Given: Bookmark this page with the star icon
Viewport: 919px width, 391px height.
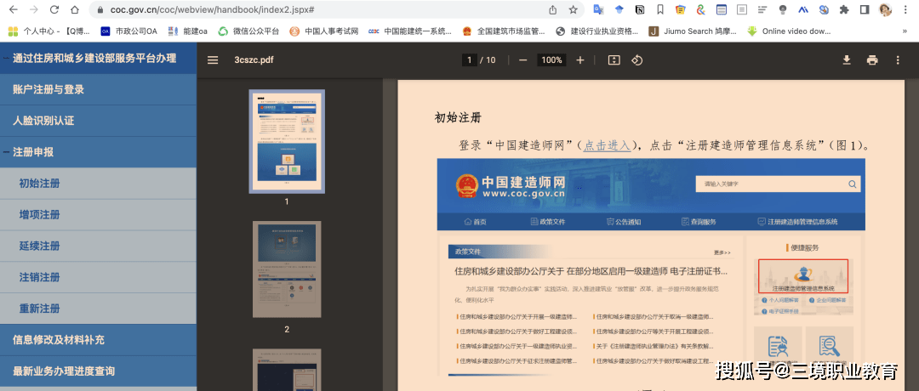Looking at the screenshot, I should [574, 10].
